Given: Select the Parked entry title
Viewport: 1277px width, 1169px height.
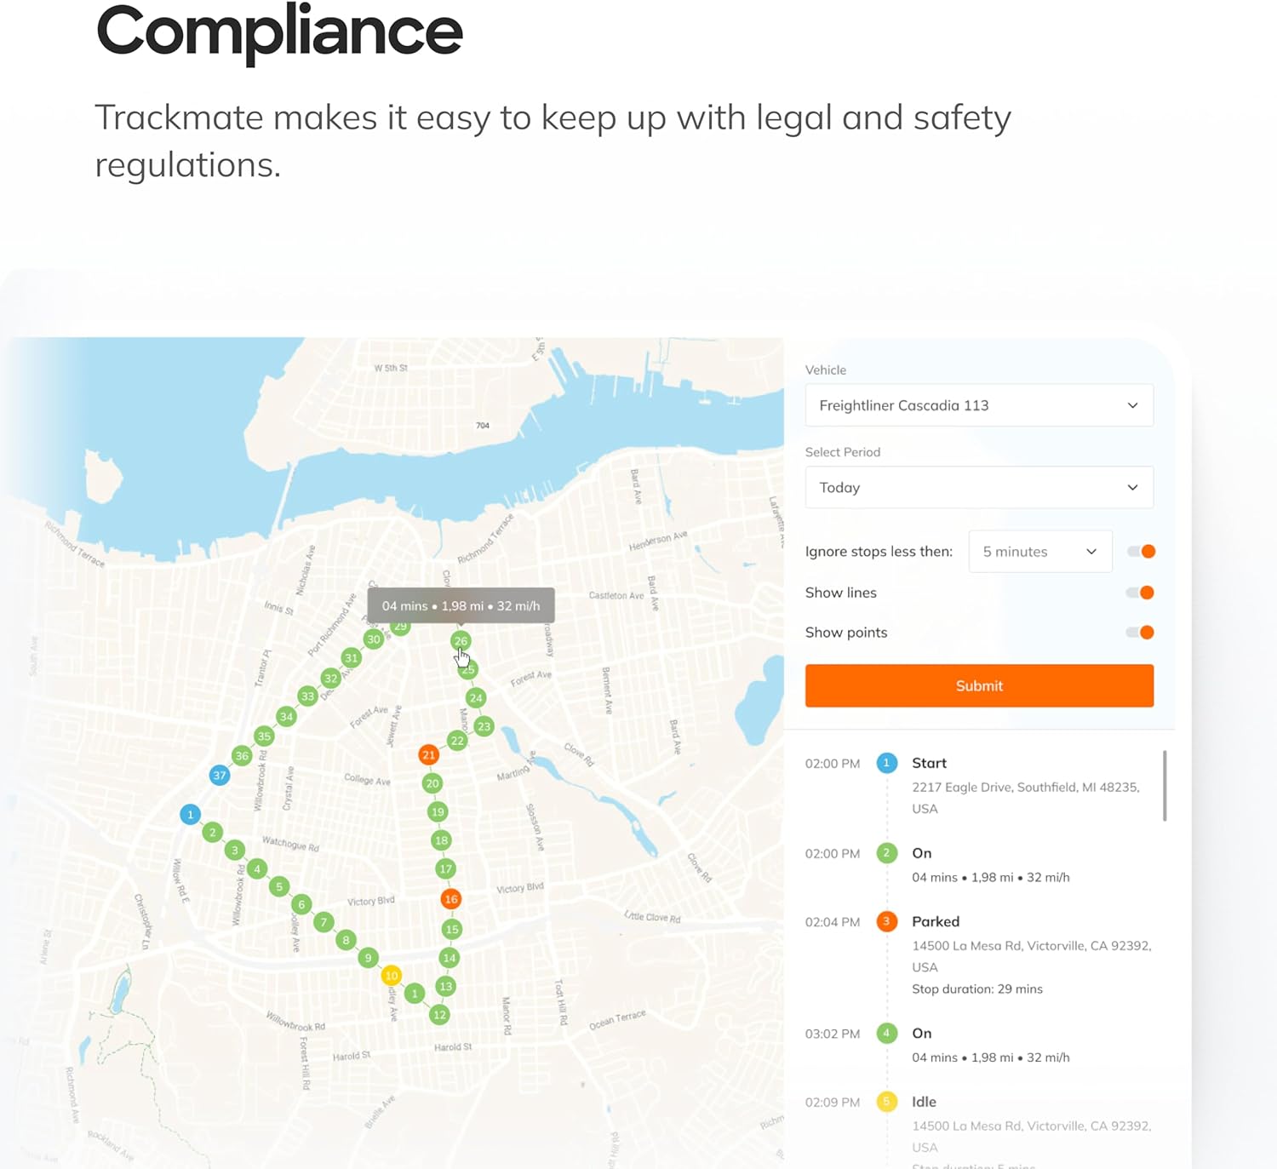Looking at the screenshot, I should click(x=936, y=921).
